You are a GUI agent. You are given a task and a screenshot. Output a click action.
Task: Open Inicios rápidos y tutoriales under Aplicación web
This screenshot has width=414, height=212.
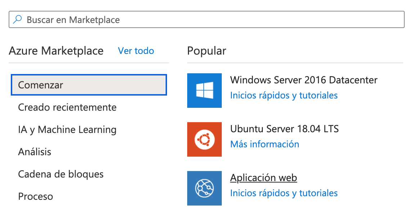pos(284,193)
